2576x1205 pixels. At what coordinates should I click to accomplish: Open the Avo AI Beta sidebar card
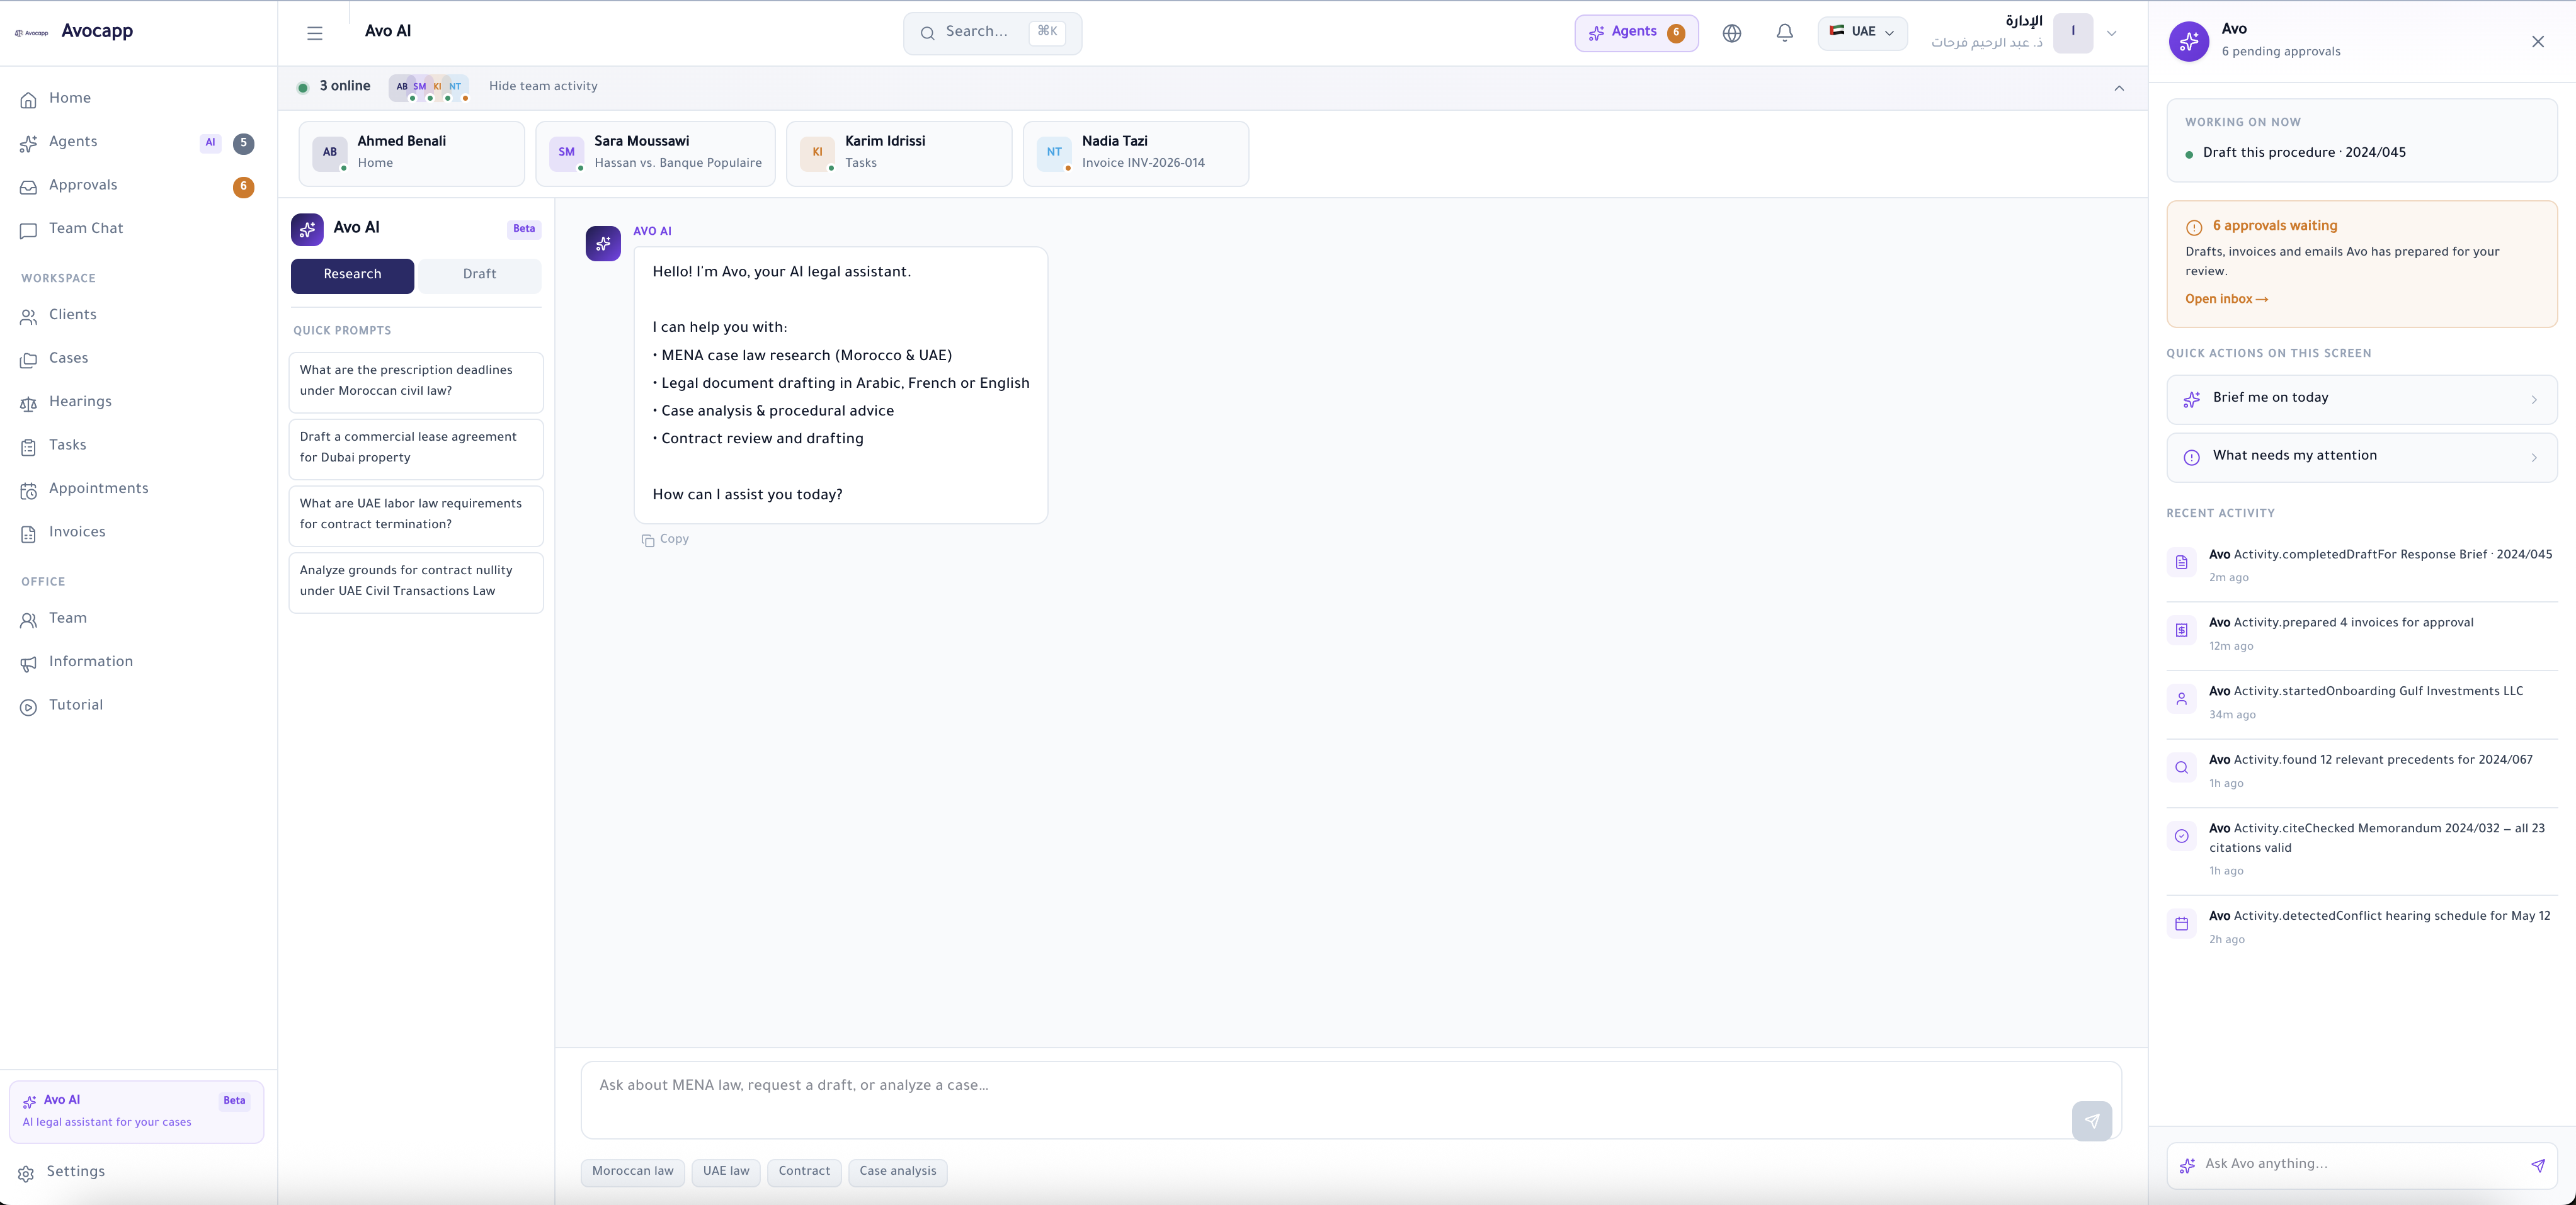coord(137,1112)
